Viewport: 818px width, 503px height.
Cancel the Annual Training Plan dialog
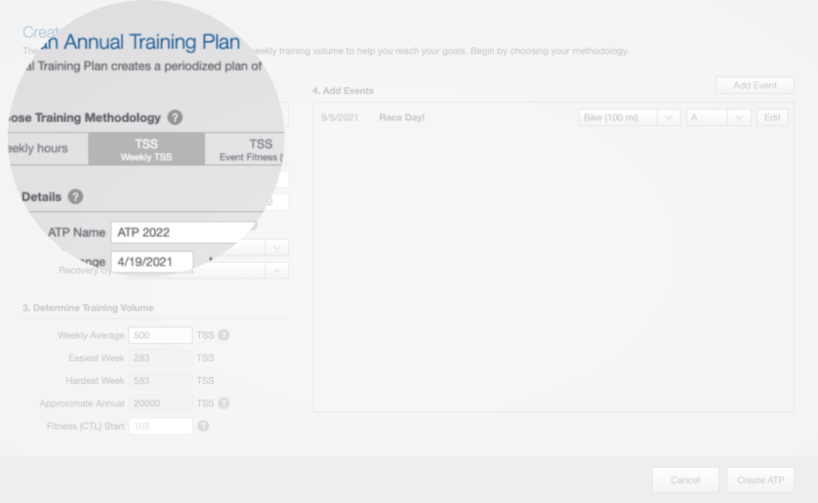tap(685, 480)
